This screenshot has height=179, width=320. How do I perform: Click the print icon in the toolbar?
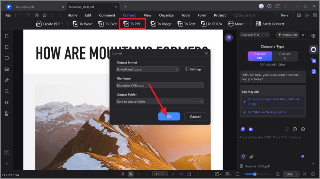(36, 15)
